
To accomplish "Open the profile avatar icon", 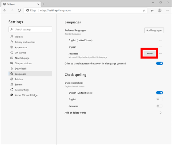I will click(160, 10).
